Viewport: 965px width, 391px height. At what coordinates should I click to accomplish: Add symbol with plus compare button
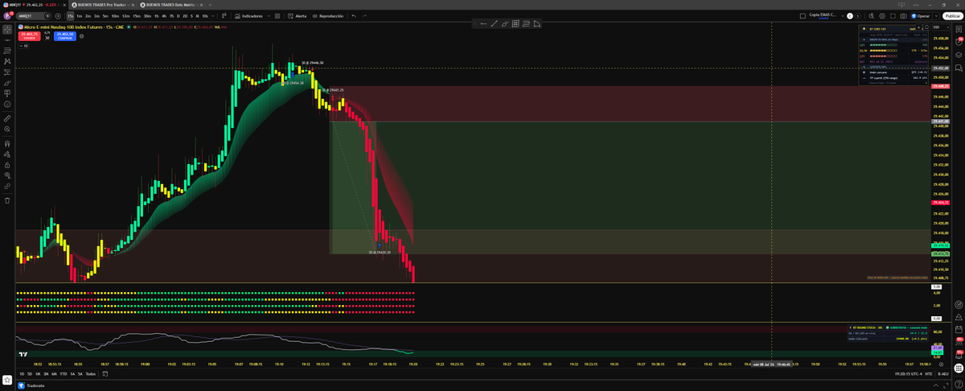(58, 16)
